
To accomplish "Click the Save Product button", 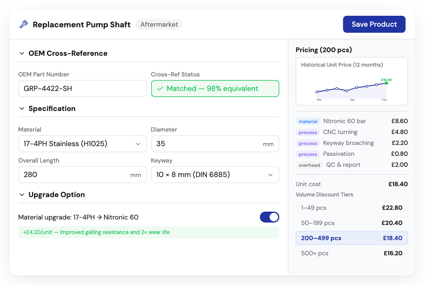I will tap(374, 24).
